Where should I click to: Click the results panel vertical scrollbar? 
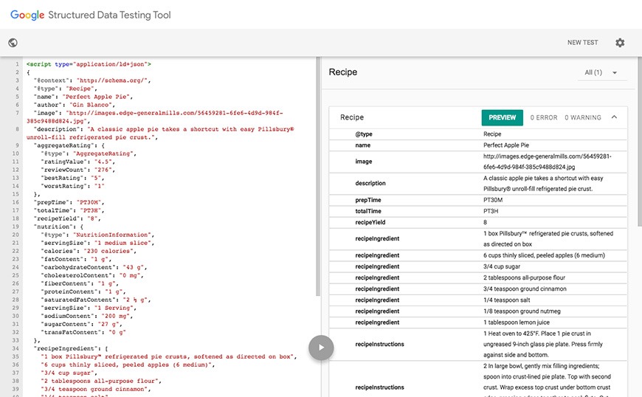638,148
